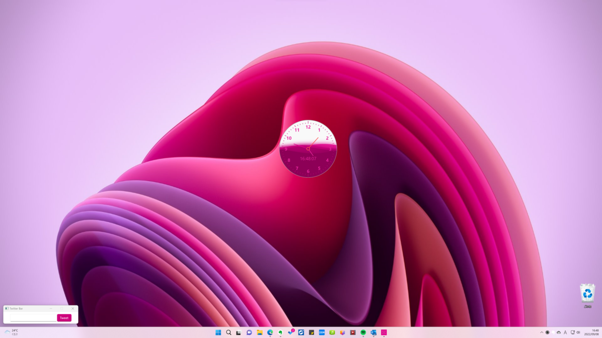This screenshot has width=602, height=338.
Task: Switch to Outlook in the taskbar
Action: click(x=374, y=332)
